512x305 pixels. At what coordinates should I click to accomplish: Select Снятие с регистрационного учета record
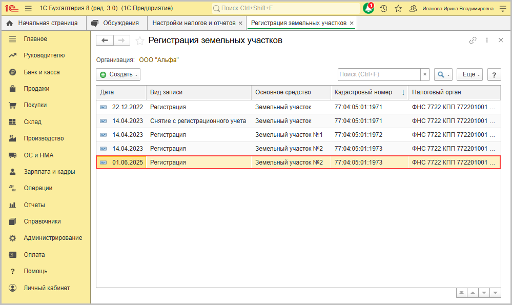pyautogui.click(x=298, y=121)
